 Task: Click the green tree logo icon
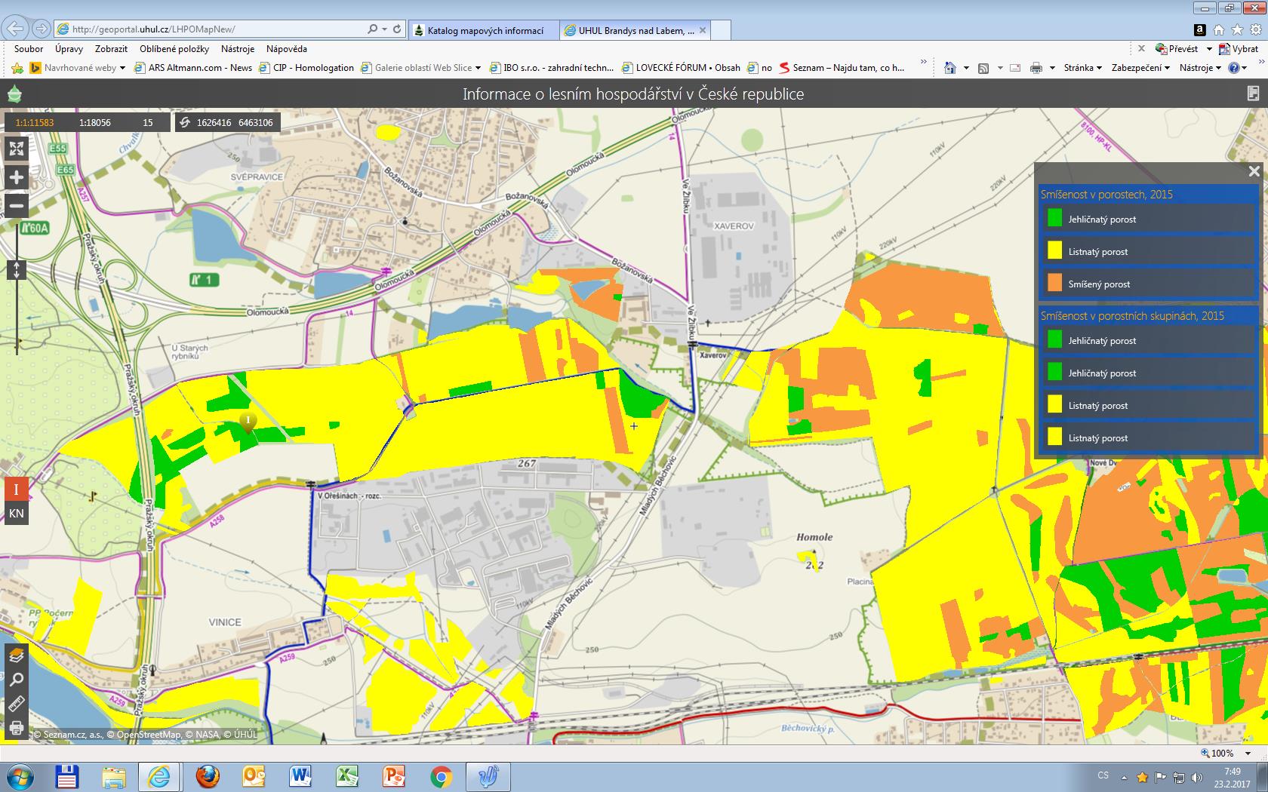click(14, 94)
